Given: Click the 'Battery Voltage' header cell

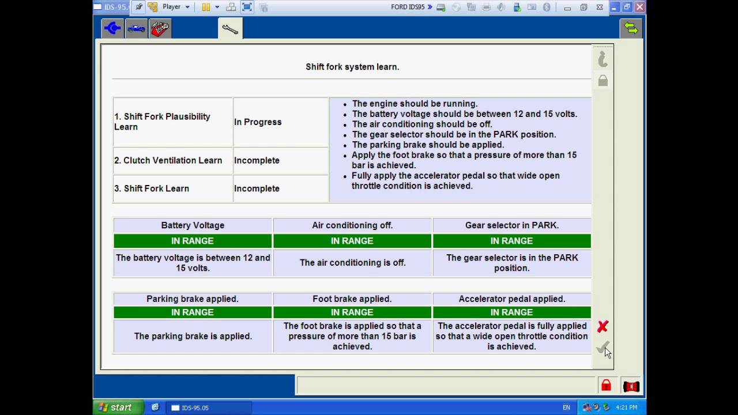Looking at the screenshot, I should tap(193, 225).
